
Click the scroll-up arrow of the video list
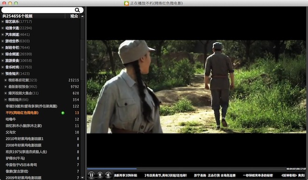point(83,16)
